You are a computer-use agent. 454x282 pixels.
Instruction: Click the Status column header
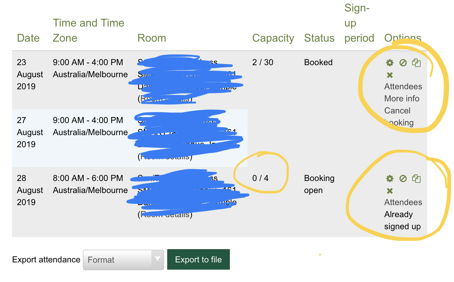[x=319, y=38]
